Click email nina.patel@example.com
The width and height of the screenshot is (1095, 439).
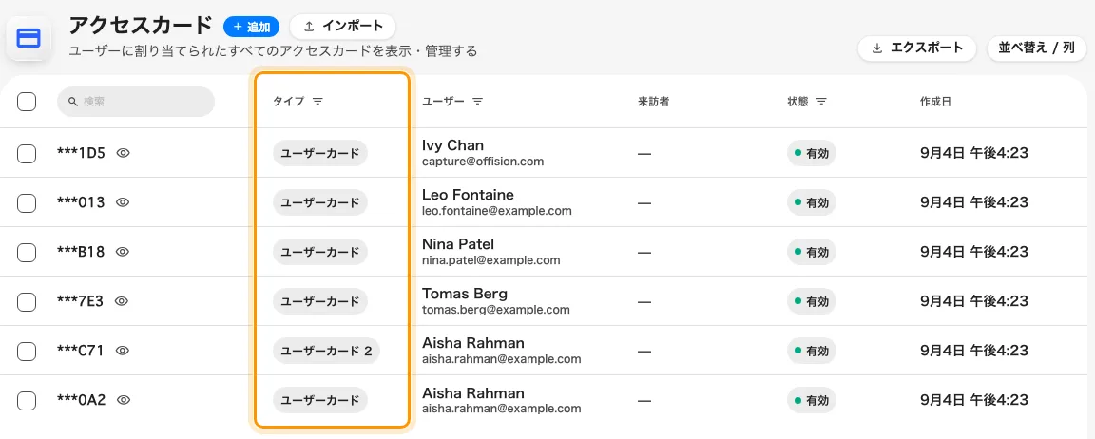pyautogui.click(x=490, y=260)
